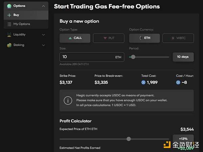Click the info icon in USDC notice

pos(68,100)
